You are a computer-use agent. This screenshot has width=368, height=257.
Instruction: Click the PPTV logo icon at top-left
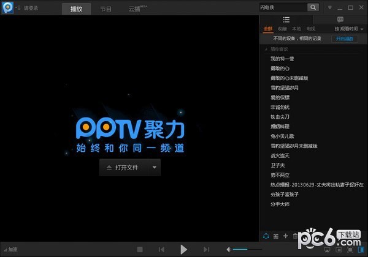(x=8, y=7)
